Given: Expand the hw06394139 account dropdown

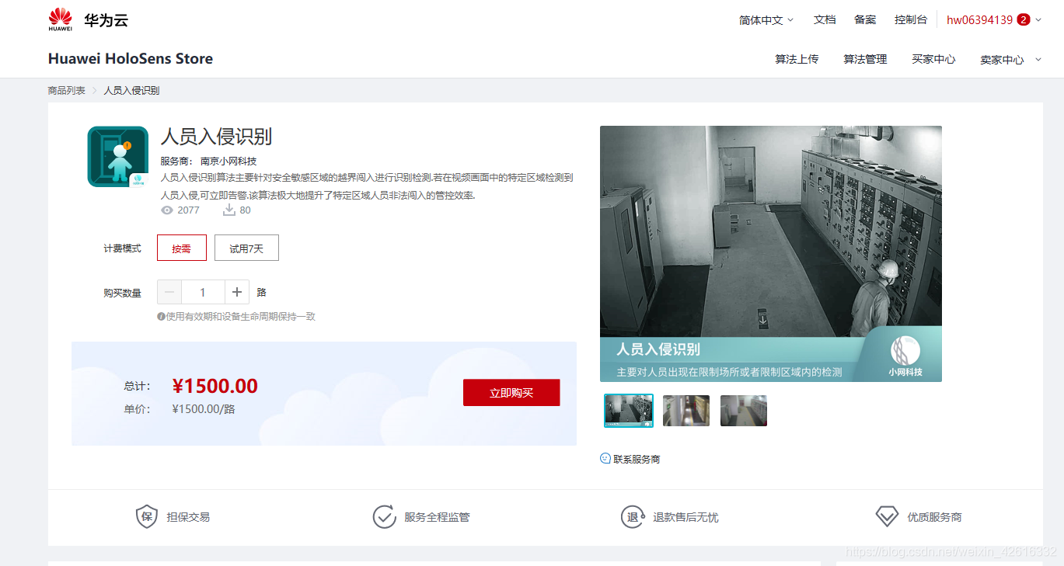Looking at the screenshot, I should (994, 19).
